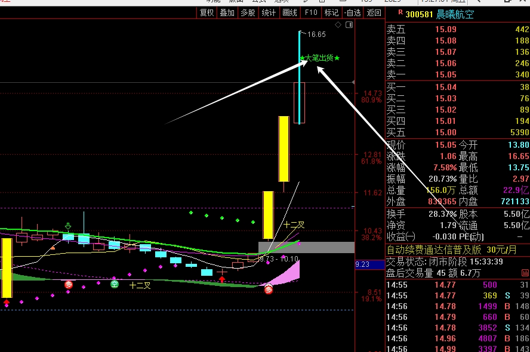This screenshot has height=352, width=530.
Task: Select 买五 price 15.00
Action: (445, 132)
